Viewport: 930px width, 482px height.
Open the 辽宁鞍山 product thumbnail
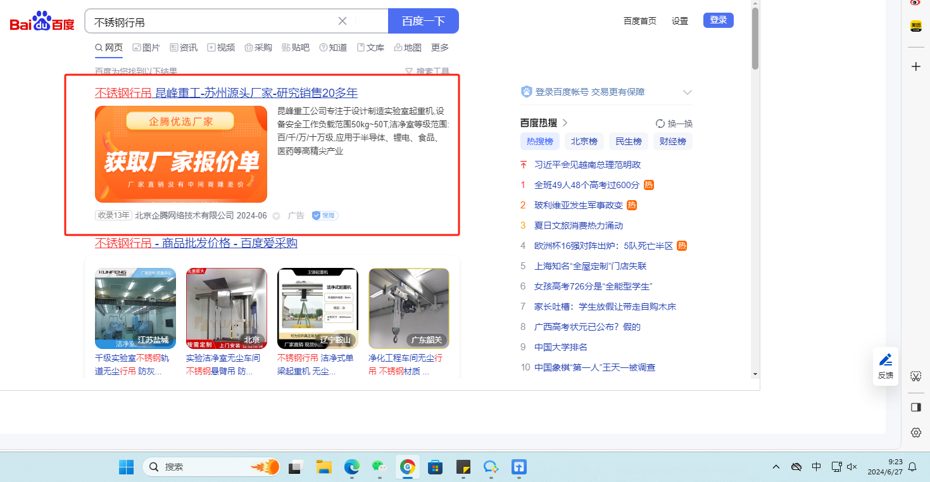318,308
